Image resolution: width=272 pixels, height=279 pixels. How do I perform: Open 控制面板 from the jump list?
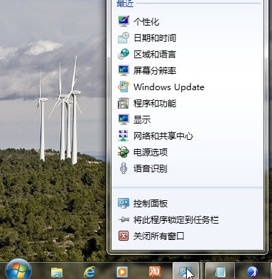[187, 204]
